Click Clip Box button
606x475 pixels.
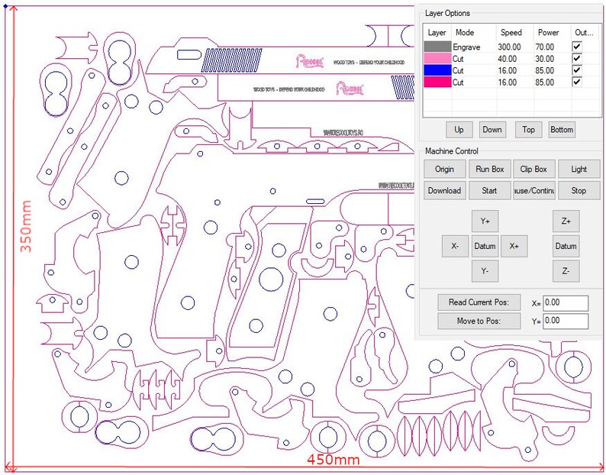click(533, 169)
